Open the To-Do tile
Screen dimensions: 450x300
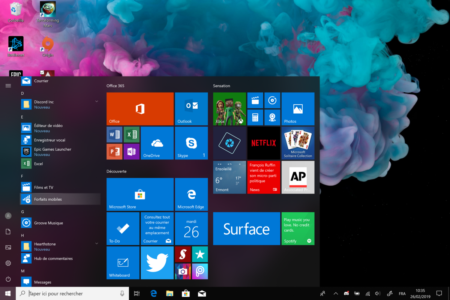[x=123, y=228]
